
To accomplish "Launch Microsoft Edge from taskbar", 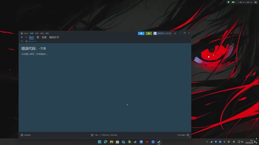I will click(x=106, y=142).
